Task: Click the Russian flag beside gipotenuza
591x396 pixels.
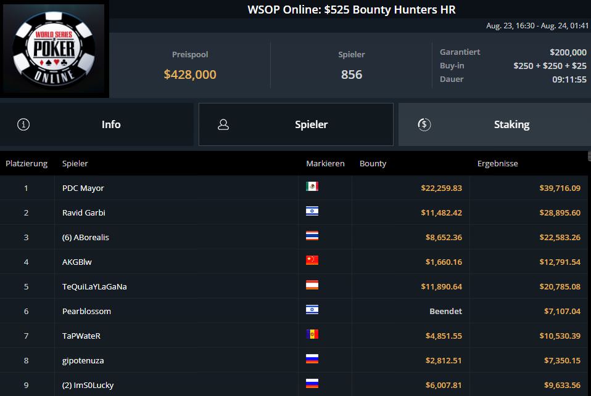Action: pos(312,358)
